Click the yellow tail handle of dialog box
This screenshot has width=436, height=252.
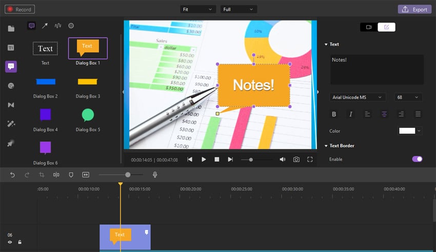(217, 113)
